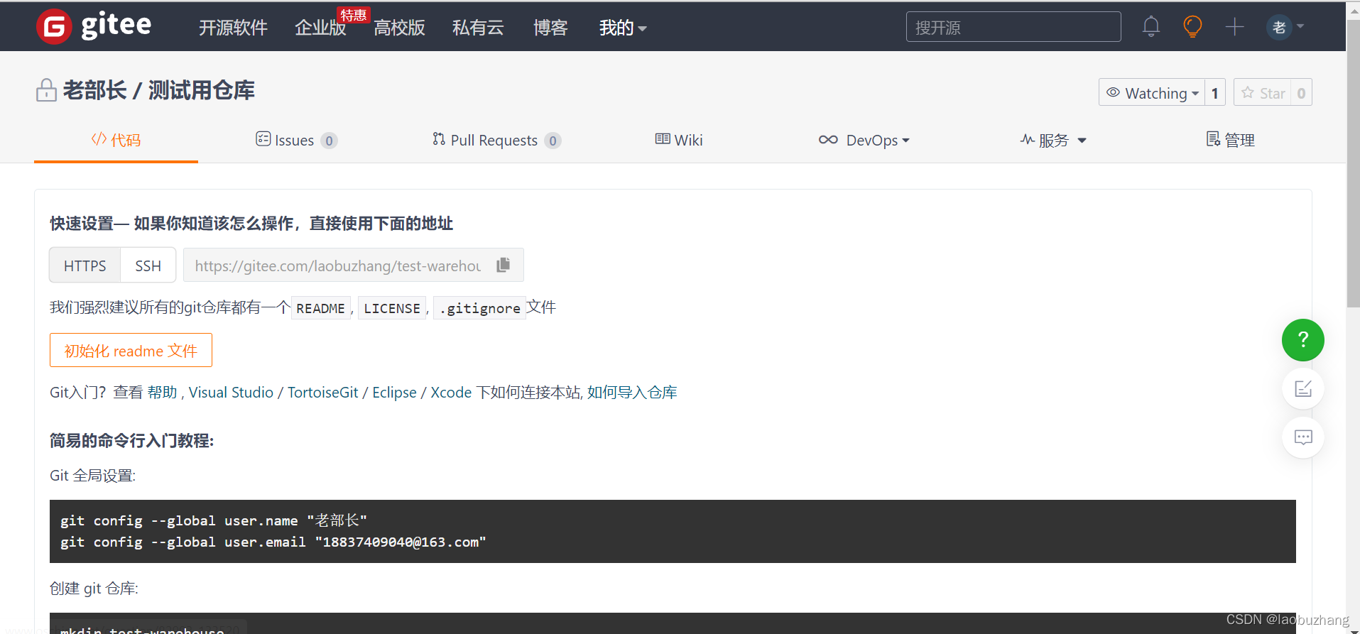The height and width of the screenshot is (634, 1360).
Task: Click the Watching count 1
Action: coord(1215,92)
